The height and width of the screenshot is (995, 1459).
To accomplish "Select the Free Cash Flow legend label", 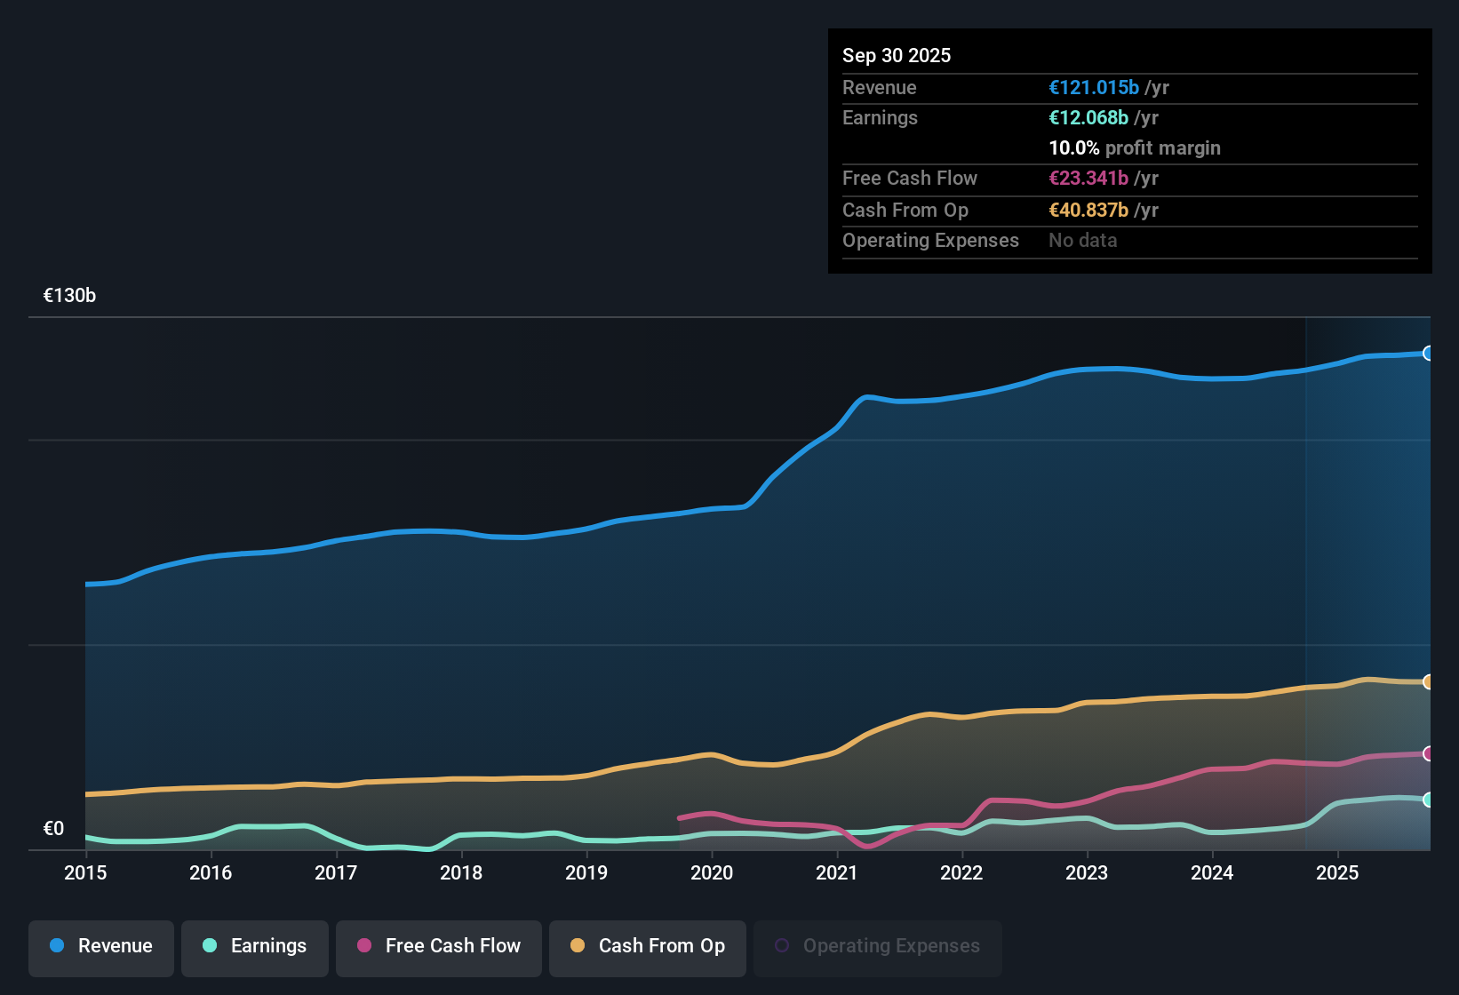I will (453, 946).
